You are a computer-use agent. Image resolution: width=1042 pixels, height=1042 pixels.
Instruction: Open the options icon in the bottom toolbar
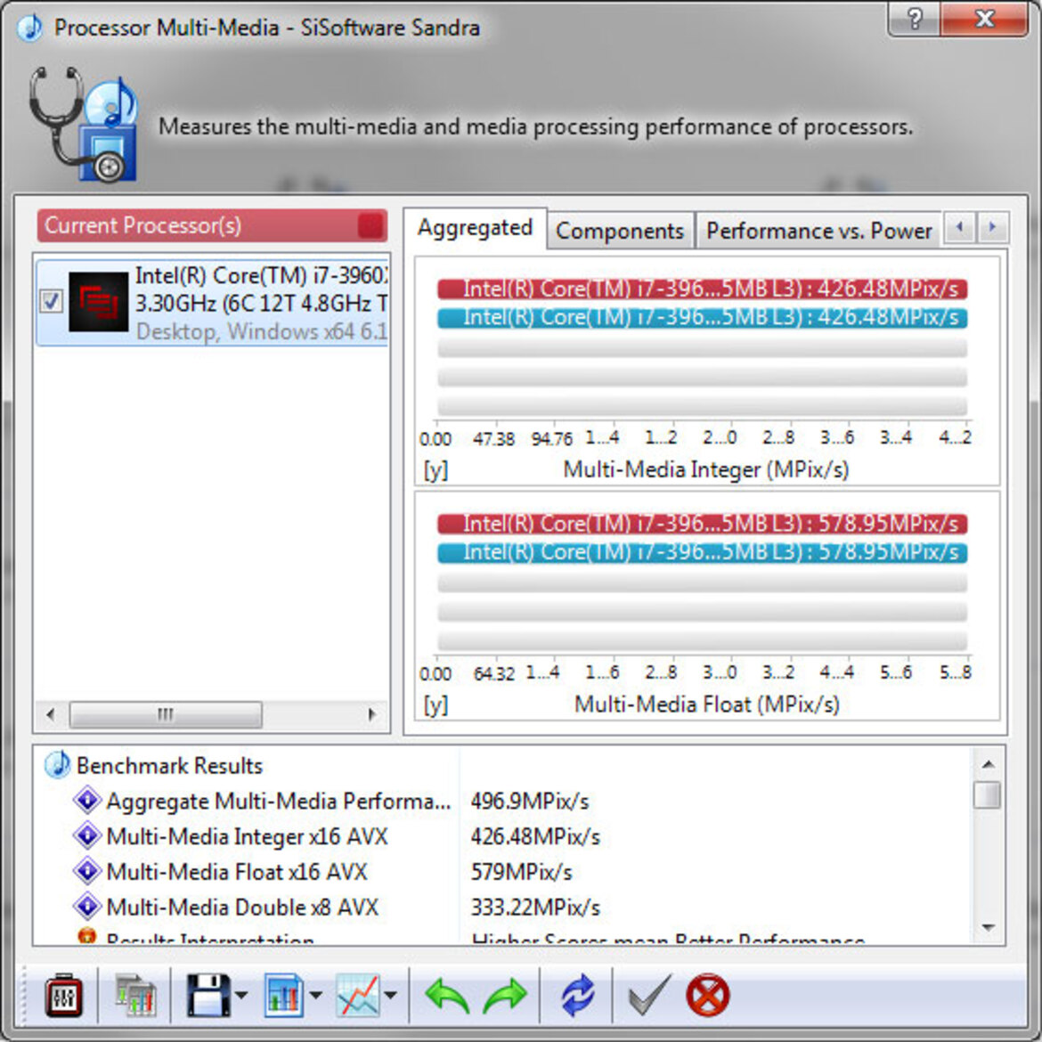click(64, 995)
